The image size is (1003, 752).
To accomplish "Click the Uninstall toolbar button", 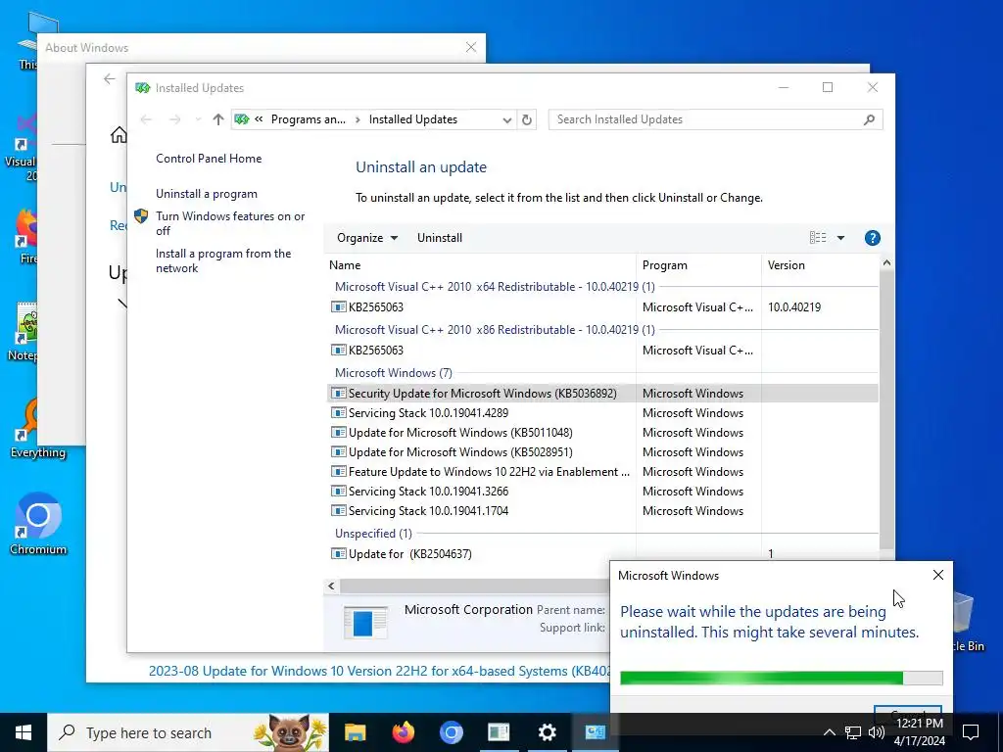I will tap(440, 238).
